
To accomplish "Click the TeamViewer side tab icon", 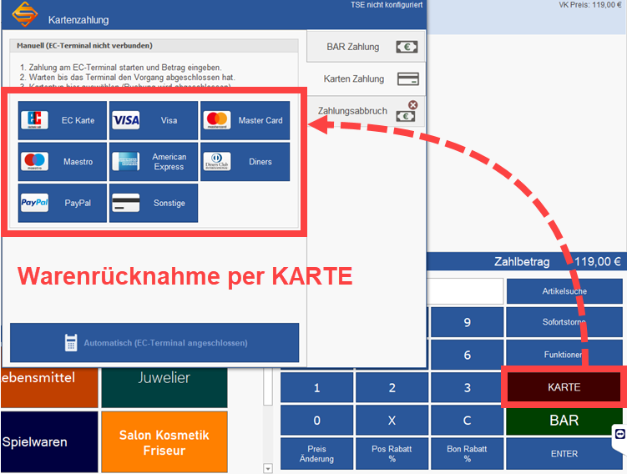I will click(619, 434).
